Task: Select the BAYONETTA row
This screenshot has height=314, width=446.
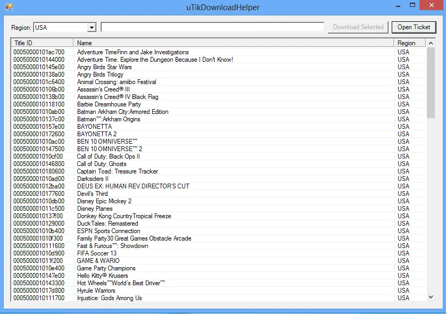Action: (218, 127)
